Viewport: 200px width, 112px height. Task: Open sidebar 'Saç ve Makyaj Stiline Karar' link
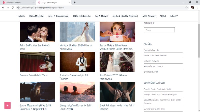(x=162, y=102)
